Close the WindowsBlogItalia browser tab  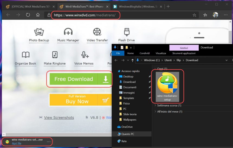coord(161,7)
